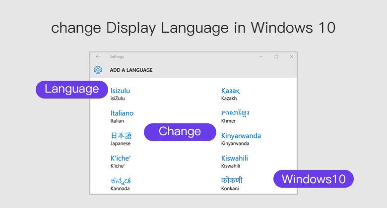Click the Kazakh English subtitle

[x=229, y=99]
